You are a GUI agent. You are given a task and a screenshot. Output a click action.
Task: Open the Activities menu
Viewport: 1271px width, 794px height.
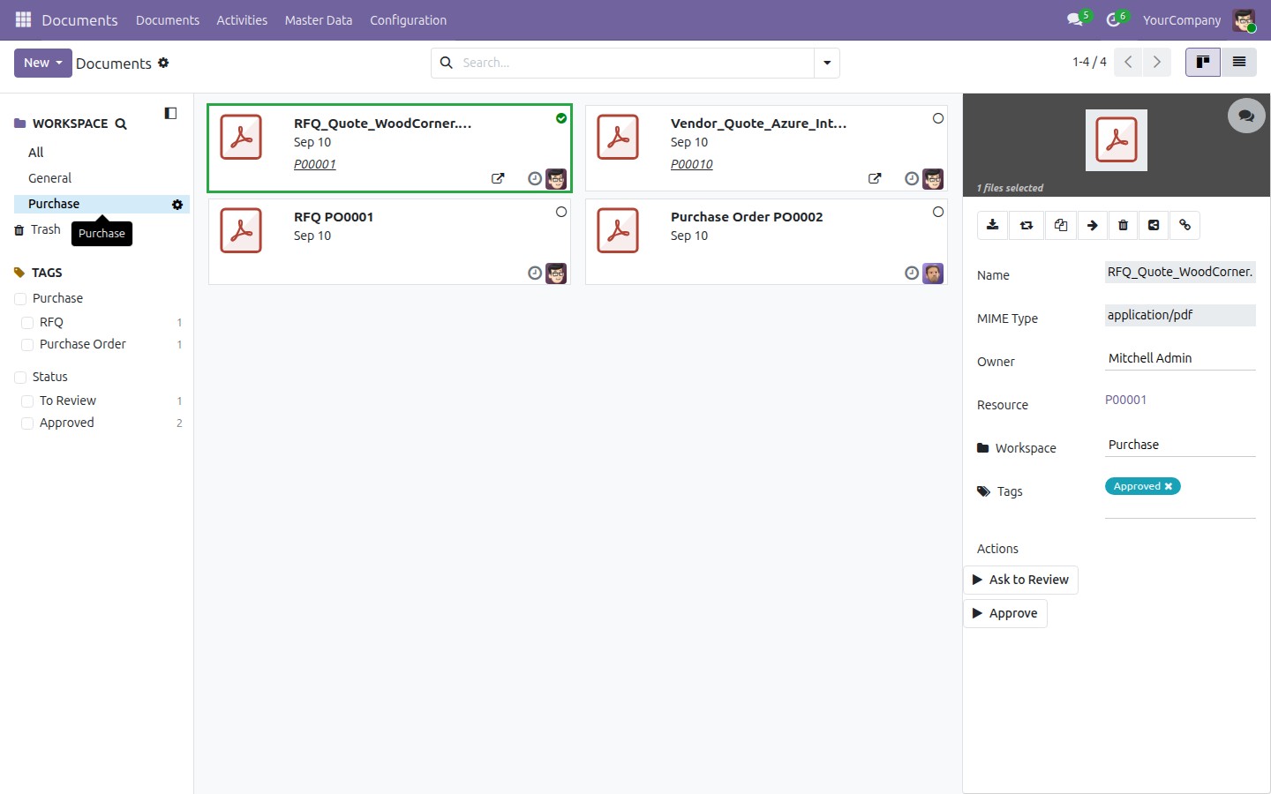[242, 20]
